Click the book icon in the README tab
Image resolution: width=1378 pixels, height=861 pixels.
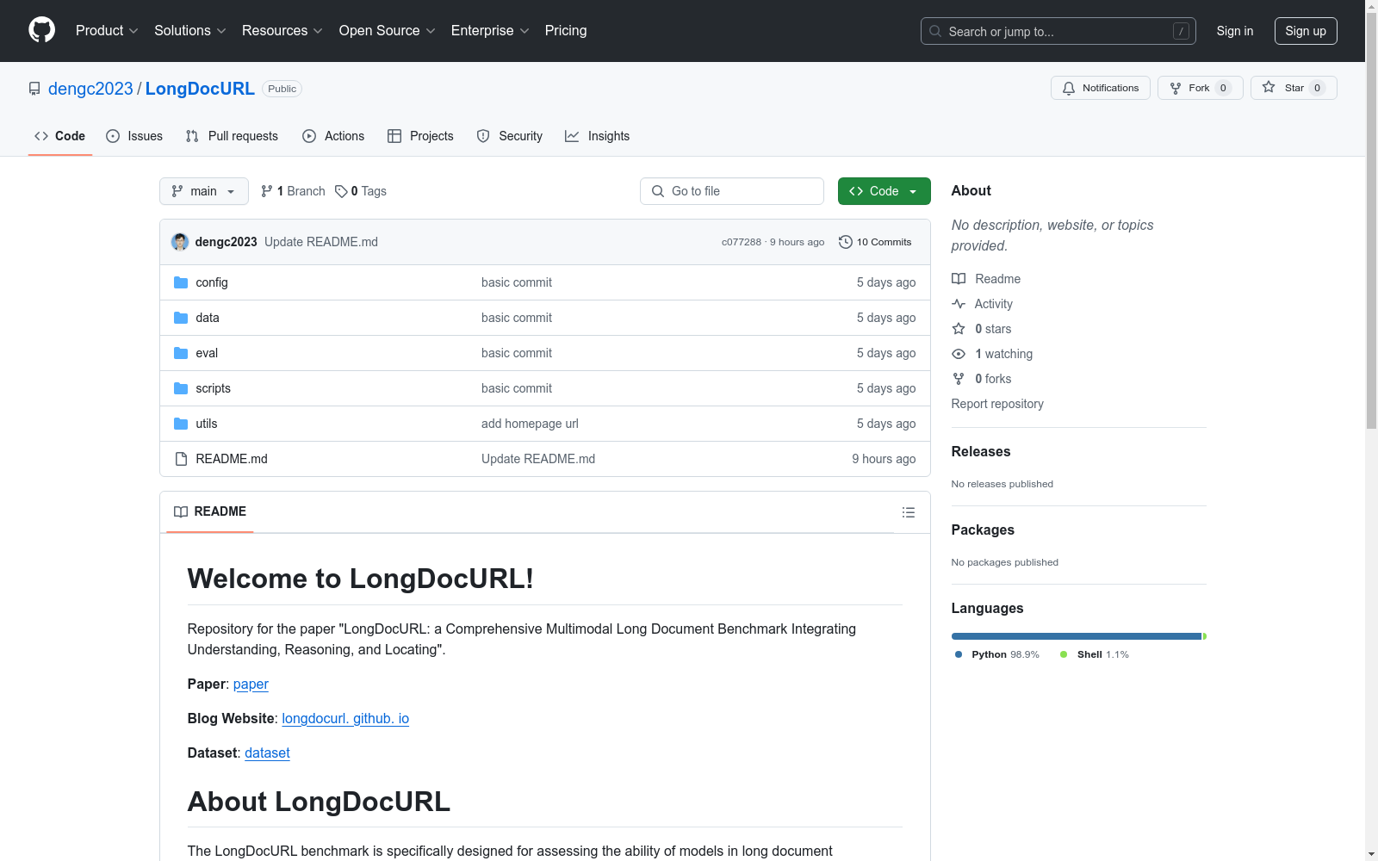click(181, 511)
